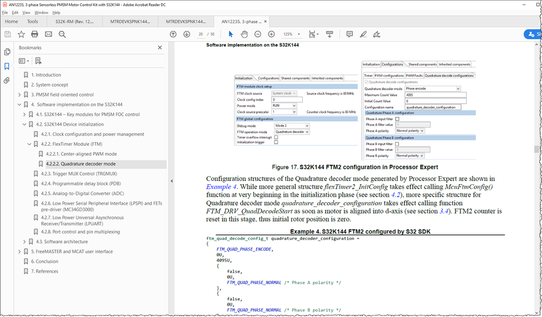Find current bookmark icon in Bookmarks panel

coord(38,61)
